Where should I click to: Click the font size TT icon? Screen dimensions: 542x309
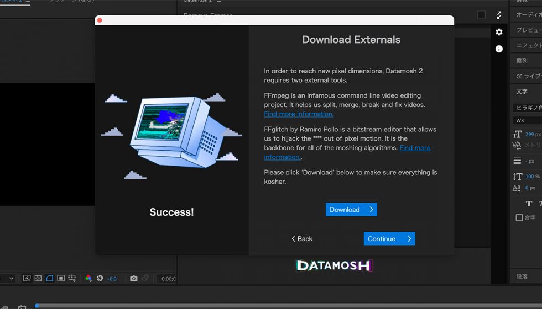[x=517, y=135]
